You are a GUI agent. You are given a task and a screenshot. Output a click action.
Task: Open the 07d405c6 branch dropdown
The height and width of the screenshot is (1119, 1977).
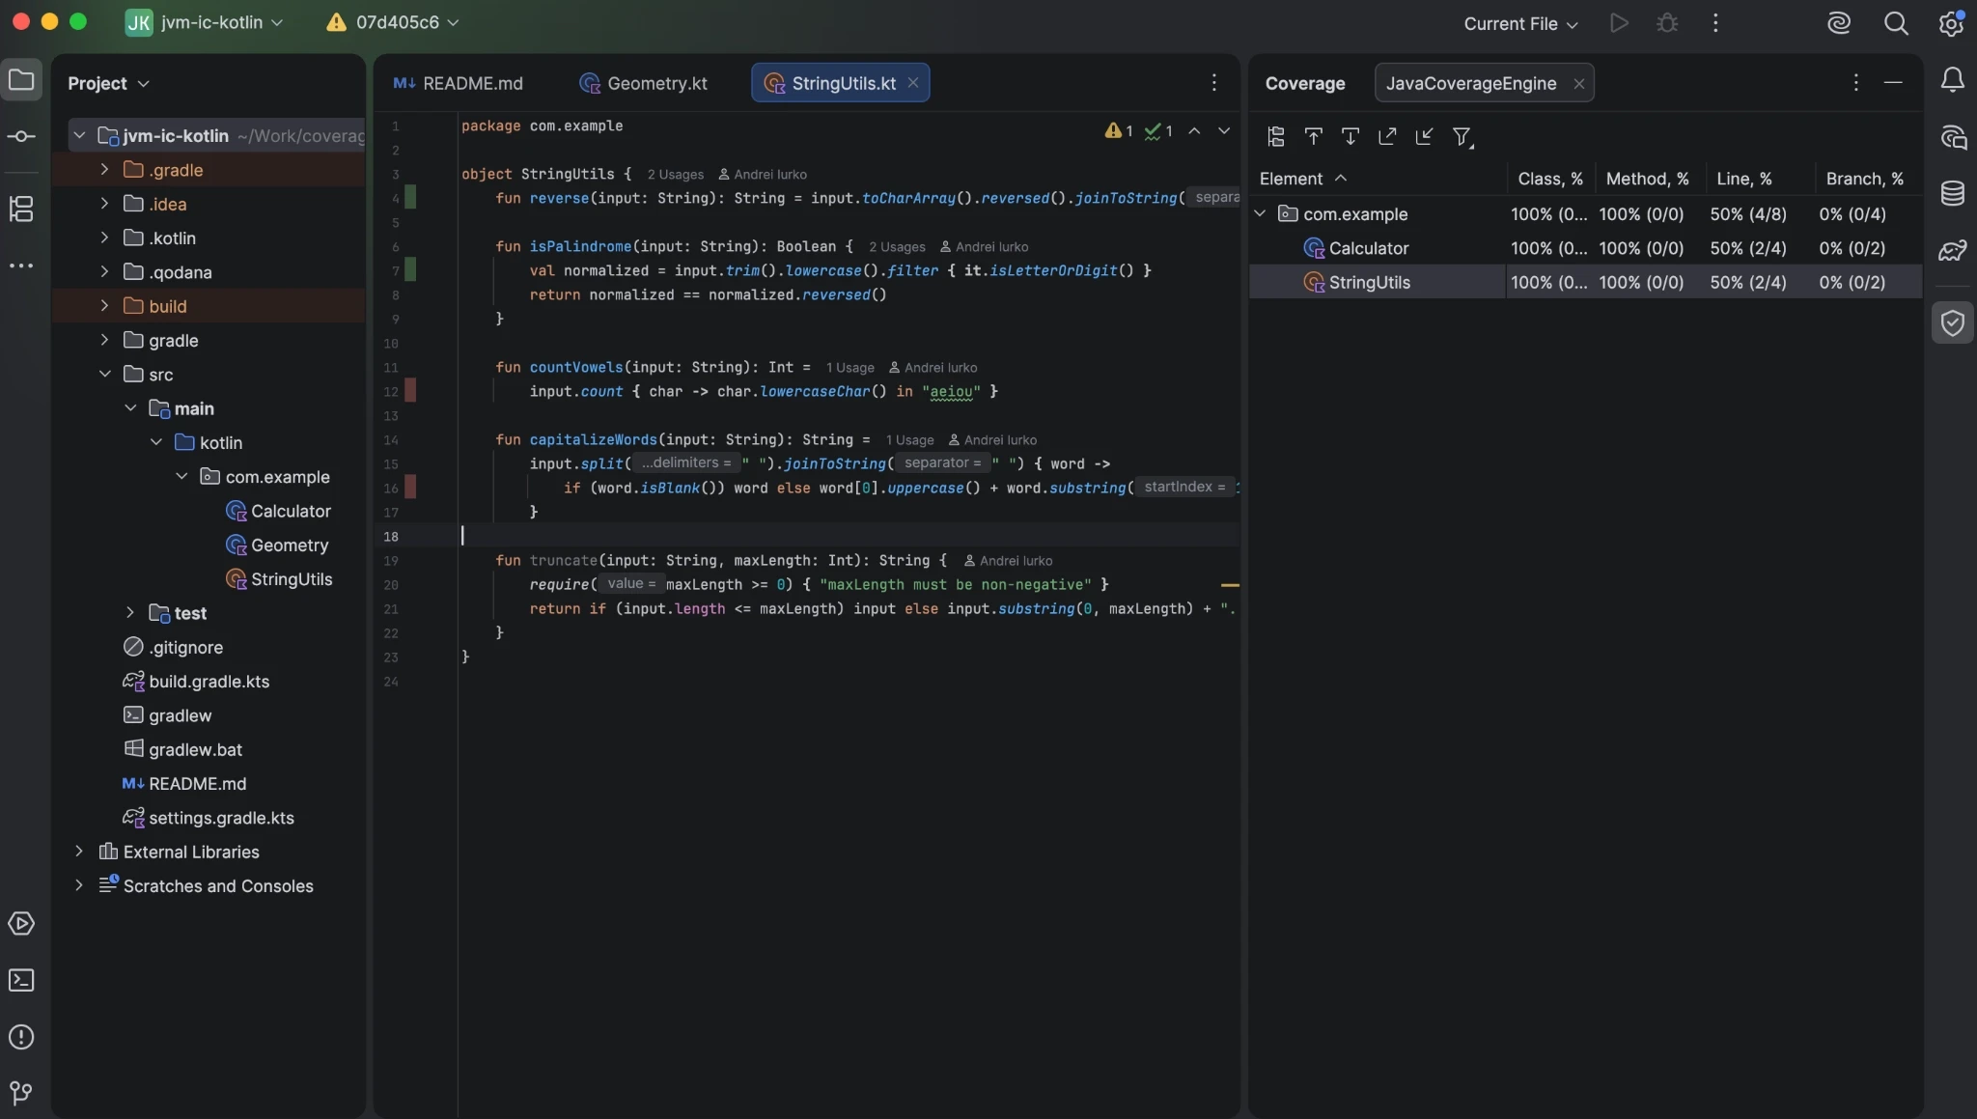pyautogui.click(x=394, y=22)
